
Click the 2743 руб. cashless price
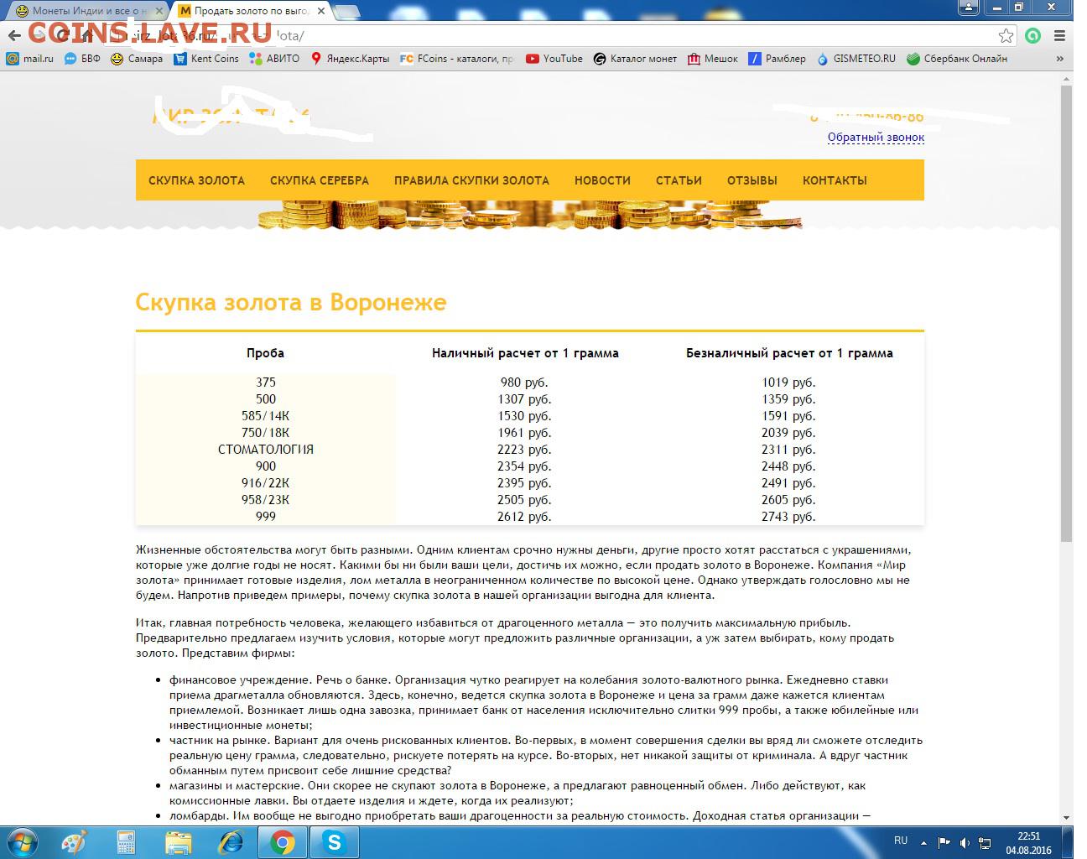point(788,517)
